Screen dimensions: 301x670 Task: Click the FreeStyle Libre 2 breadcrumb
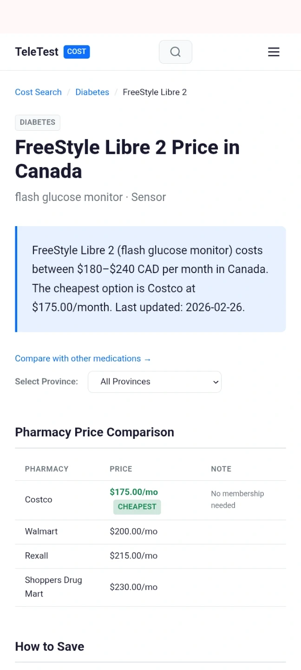coord(155,92)
